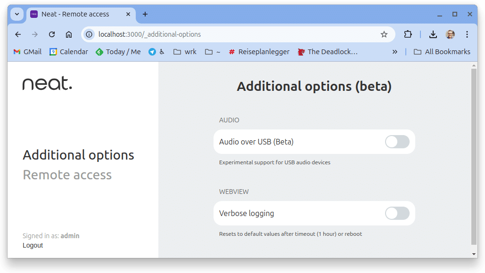Open the Chrome profile avatar
Image resolution: width=485 pixels, height=273 pixels.
point(450,34)
